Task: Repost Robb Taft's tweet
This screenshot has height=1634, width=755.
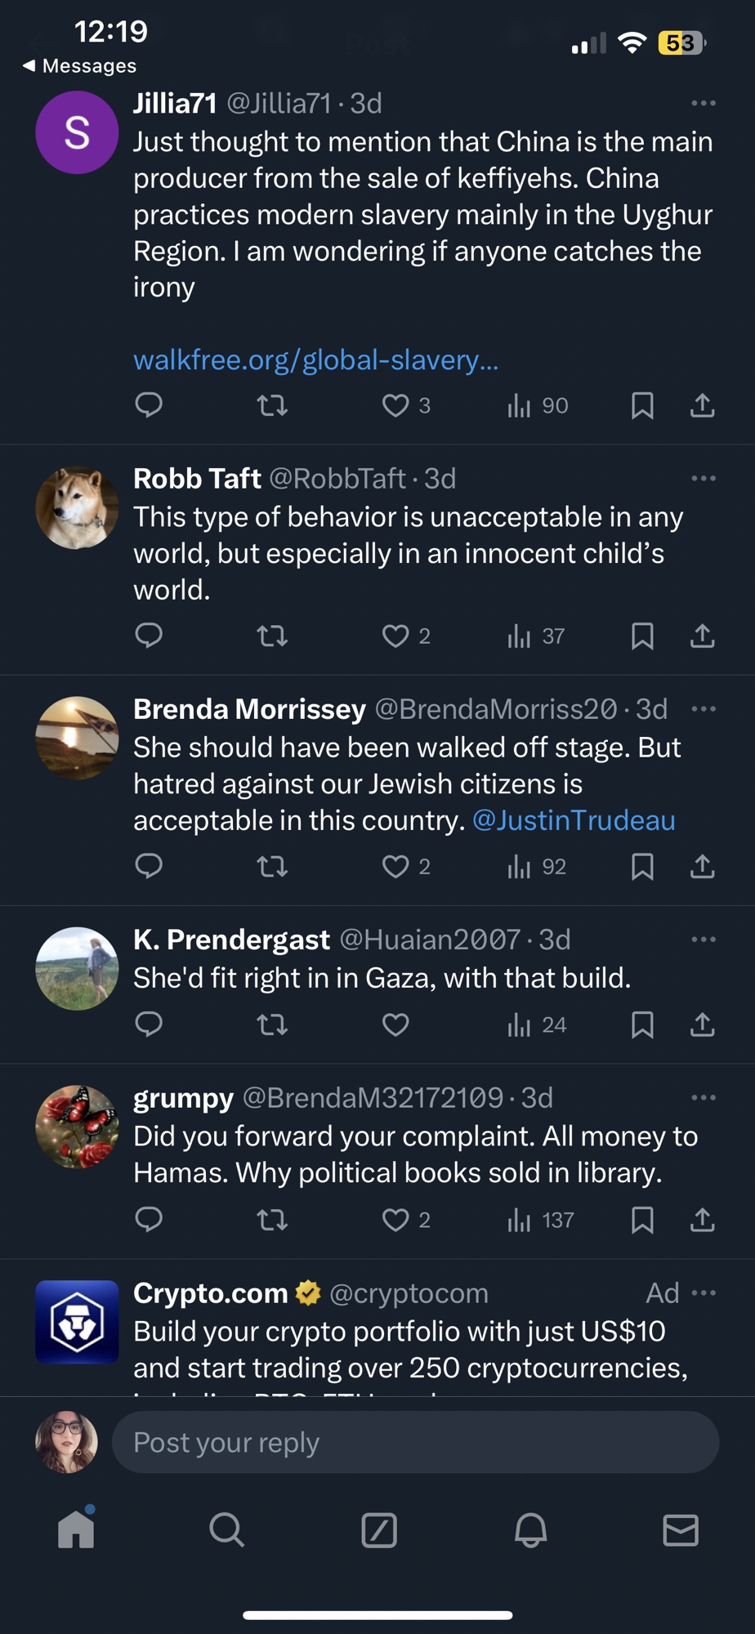Action: click(272, 636)
